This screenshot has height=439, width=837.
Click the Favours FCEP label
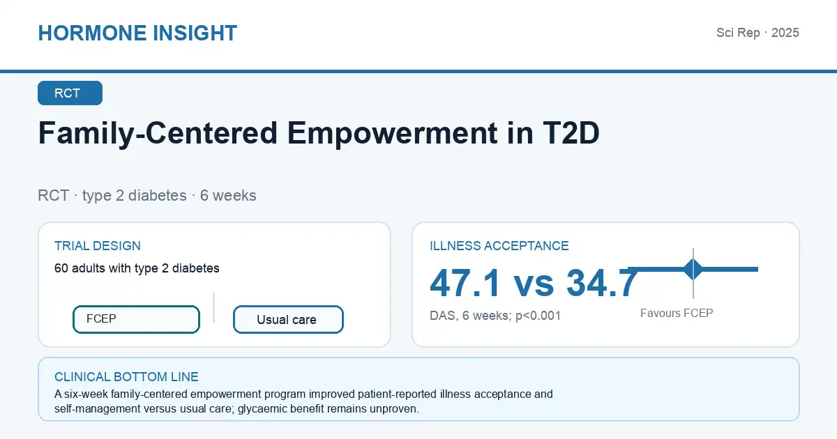[677, 313]
